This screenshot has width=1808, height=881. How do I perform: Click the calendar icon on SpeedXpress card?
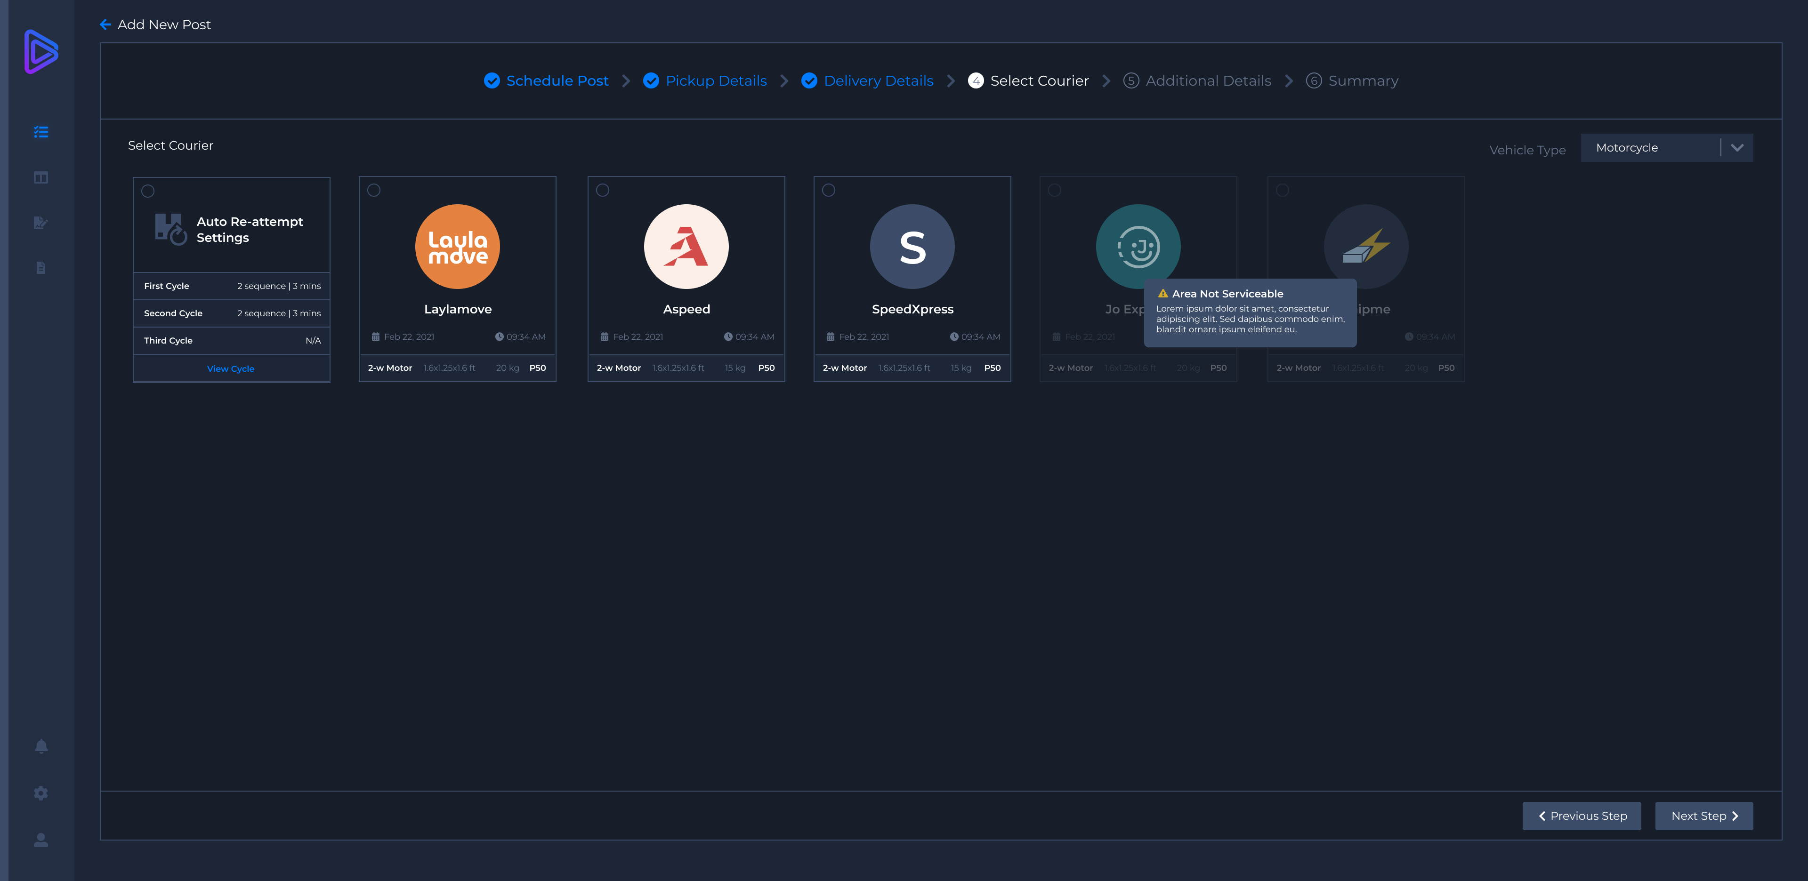pos(830,336)
